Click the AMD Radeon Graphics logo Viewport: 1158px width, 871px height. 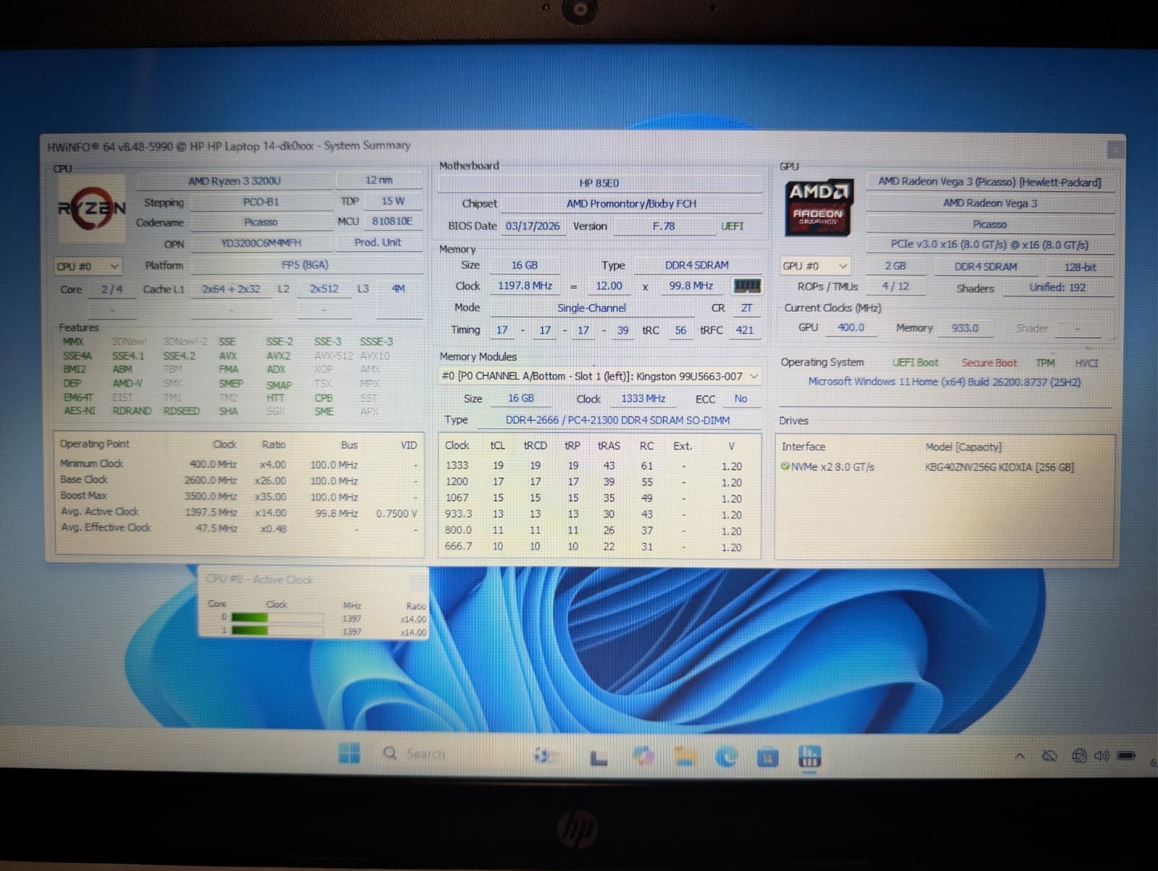point(818,207)
